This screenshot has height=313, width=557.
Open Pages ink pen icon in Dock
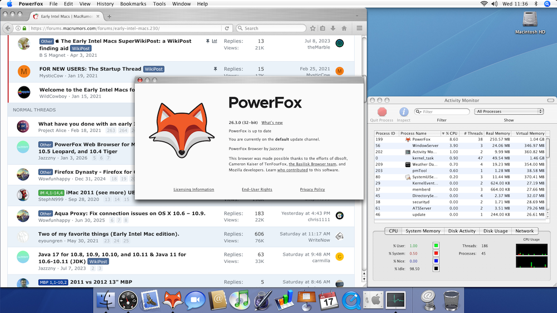click(262, 301)
